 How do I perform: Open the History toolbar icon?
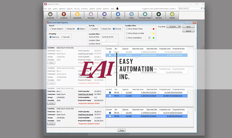click(x=132, y=15)
